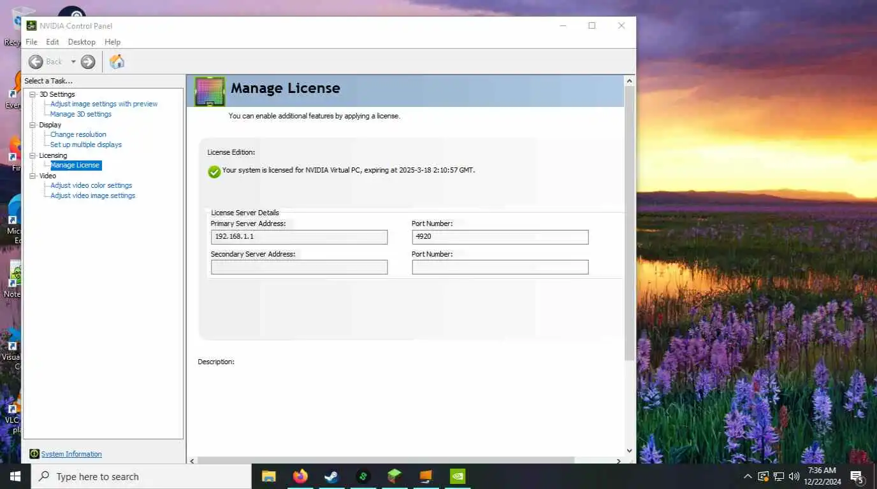The width and height of the screenshot is (877, 489).
Task: Click the Video category label
Action: 48,176
